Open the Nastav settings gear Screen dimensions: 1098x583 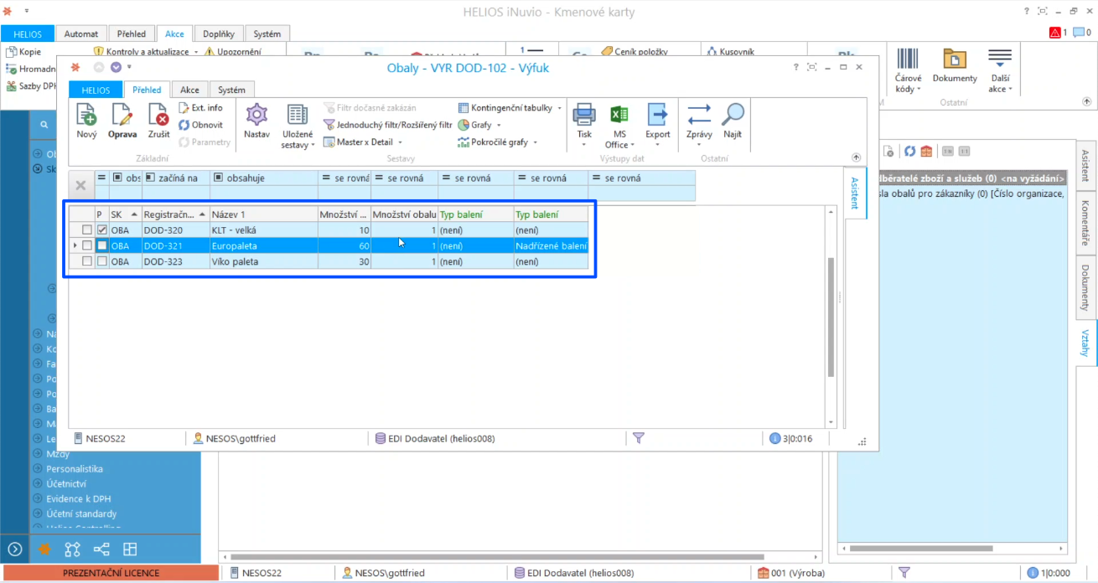pyautogui.click(x=256, y=116)
